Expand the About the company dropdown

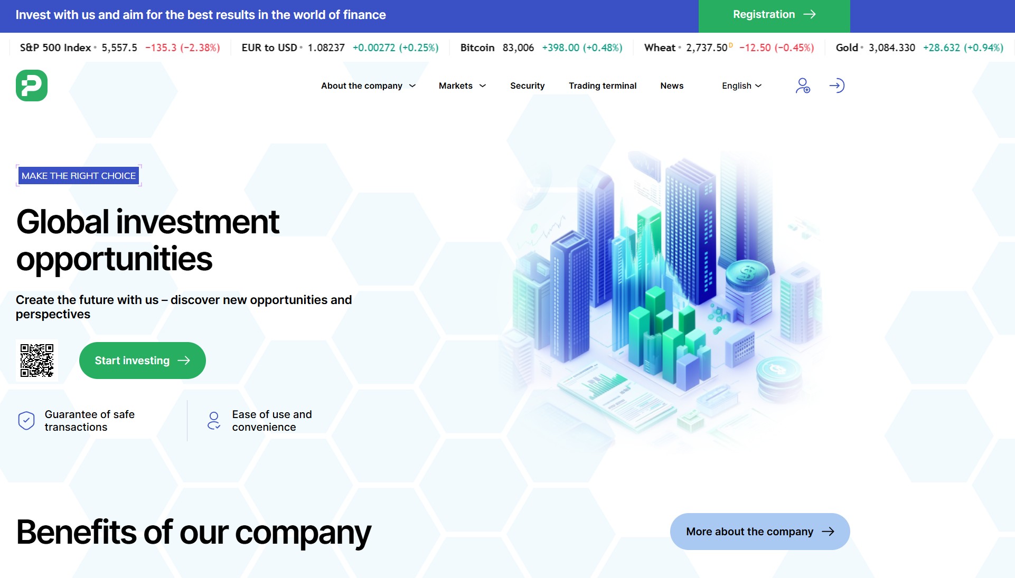point(412,86)
